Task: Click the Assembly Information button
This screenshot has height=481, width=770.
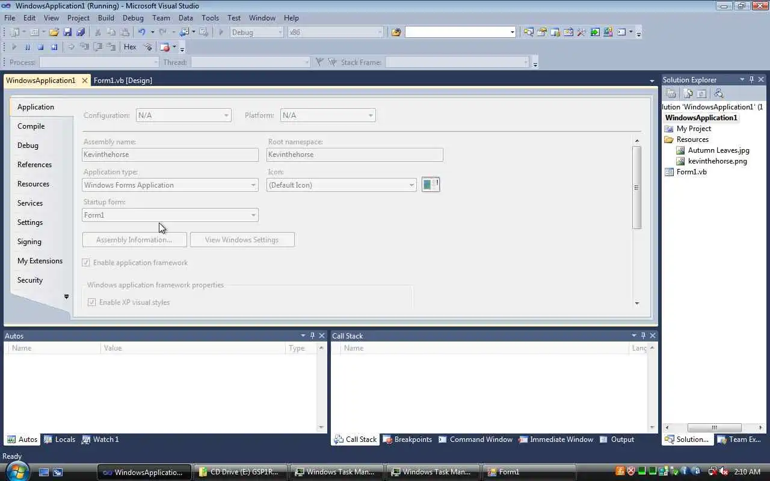Action: tap(134, 240)
